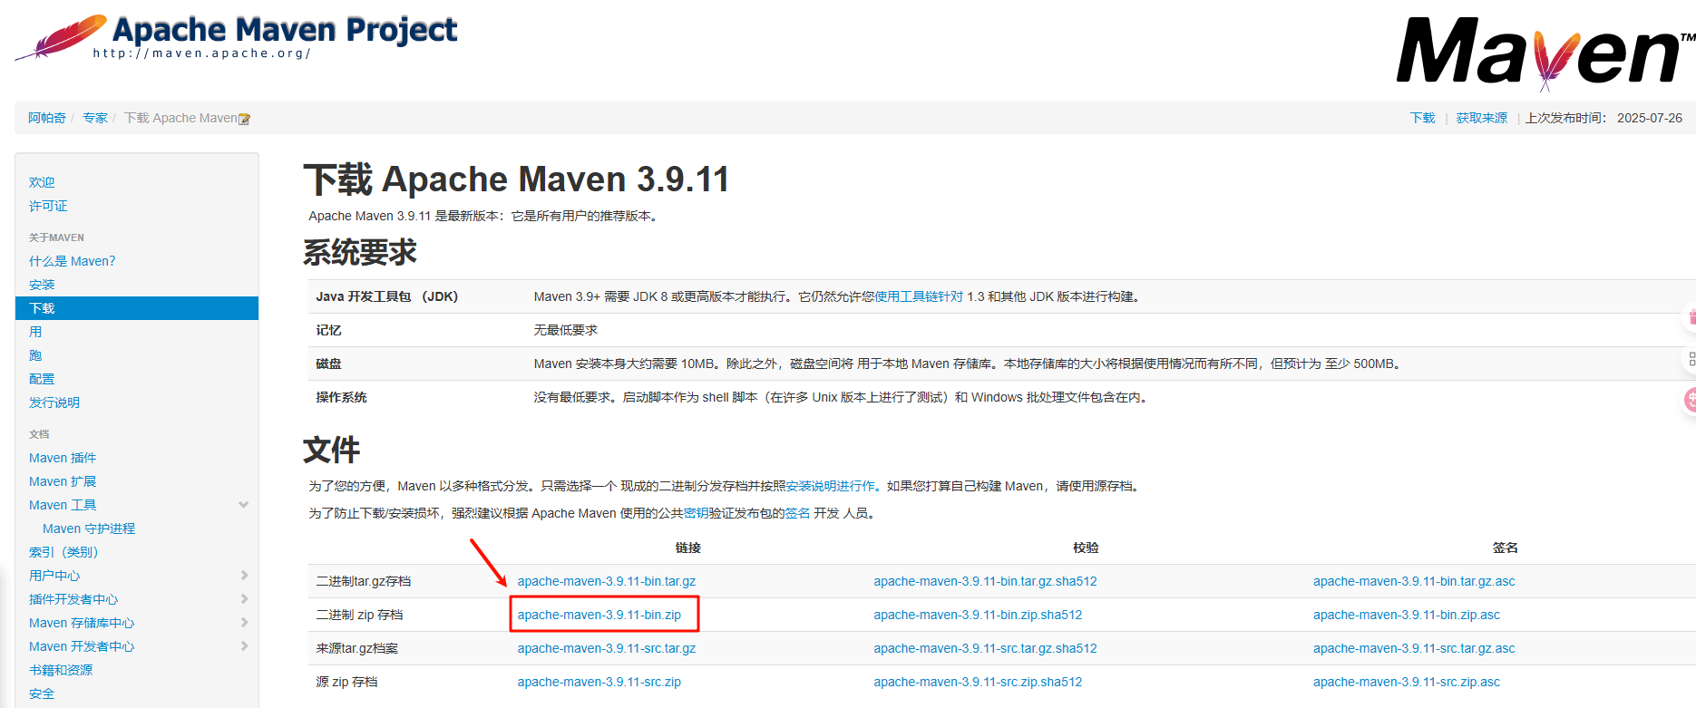Open 配置 in the sidebar menu
1696x708 pixels.
click(x=42, y=379)
